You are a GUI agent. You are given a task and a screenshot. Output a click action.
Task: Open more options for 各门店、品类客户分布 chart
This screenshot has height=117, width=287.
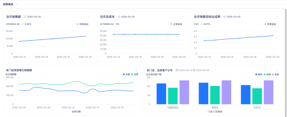pos(277,70)
